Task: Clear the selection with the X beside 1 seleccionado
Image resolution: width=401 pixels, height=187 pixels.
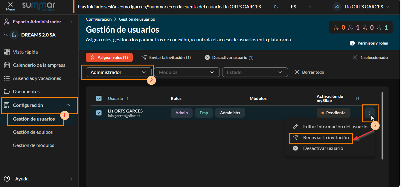Action: coord(355,57)
